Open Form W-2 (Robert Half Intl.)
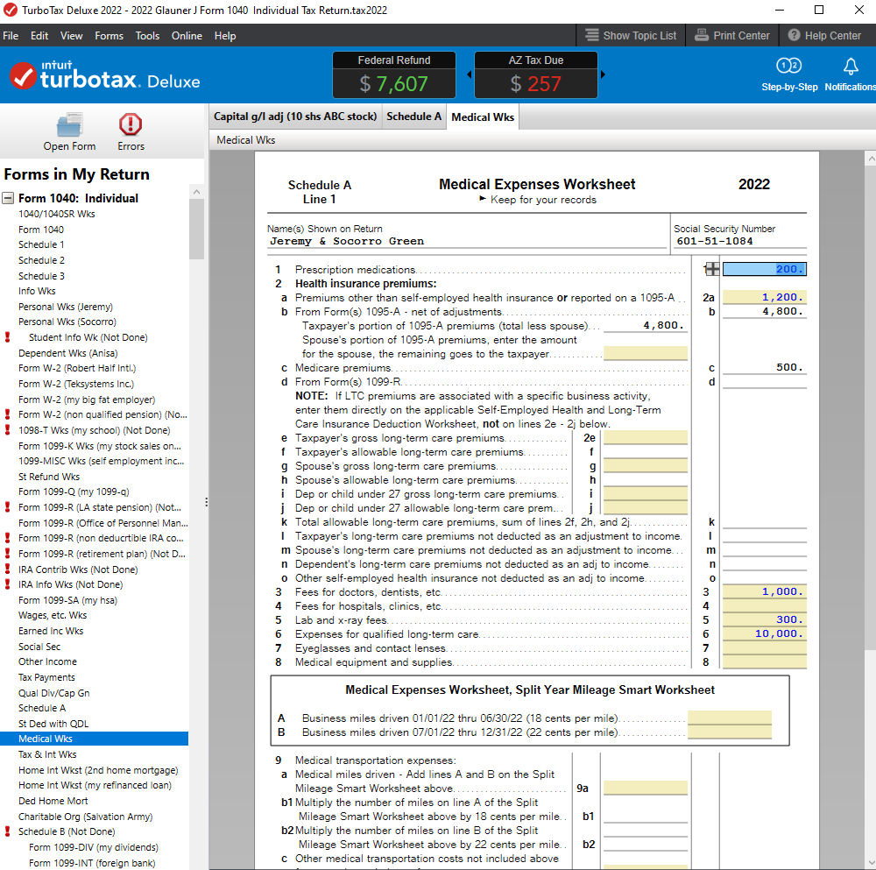The image size is (876, 870). pos(77,368)
